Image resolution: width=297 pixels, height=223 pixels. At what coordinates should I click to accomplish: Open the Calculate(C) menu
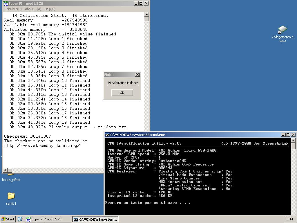[x=13, y=9]
